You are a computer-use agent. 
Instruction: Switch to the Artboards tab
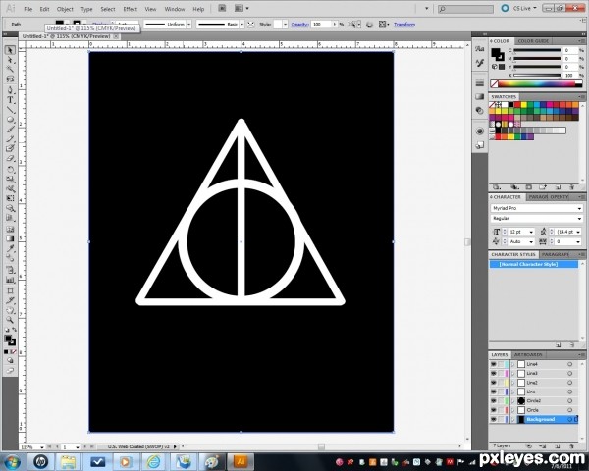[x=528, y=354]
